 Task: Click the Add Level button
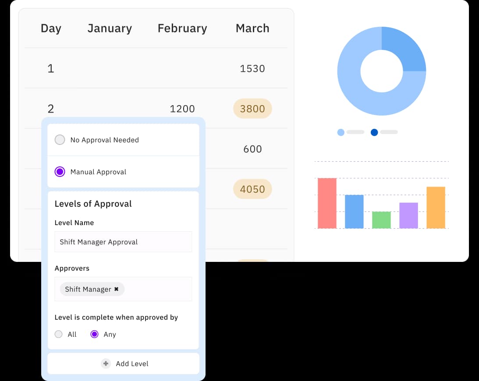tap(123, 363)
